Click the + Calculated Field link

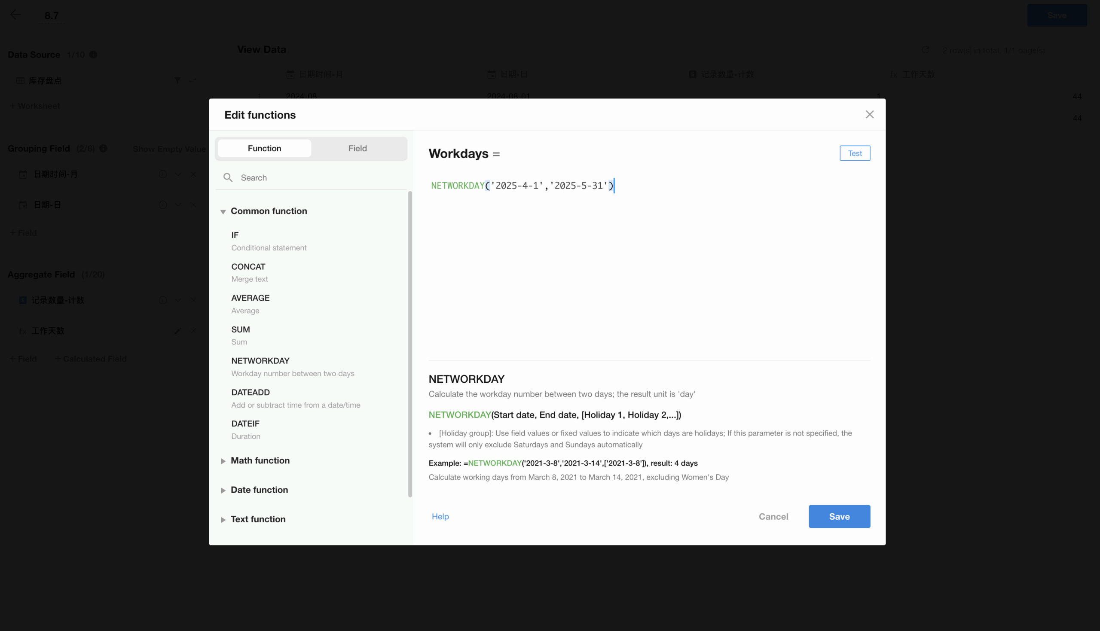tap(91, 359)
